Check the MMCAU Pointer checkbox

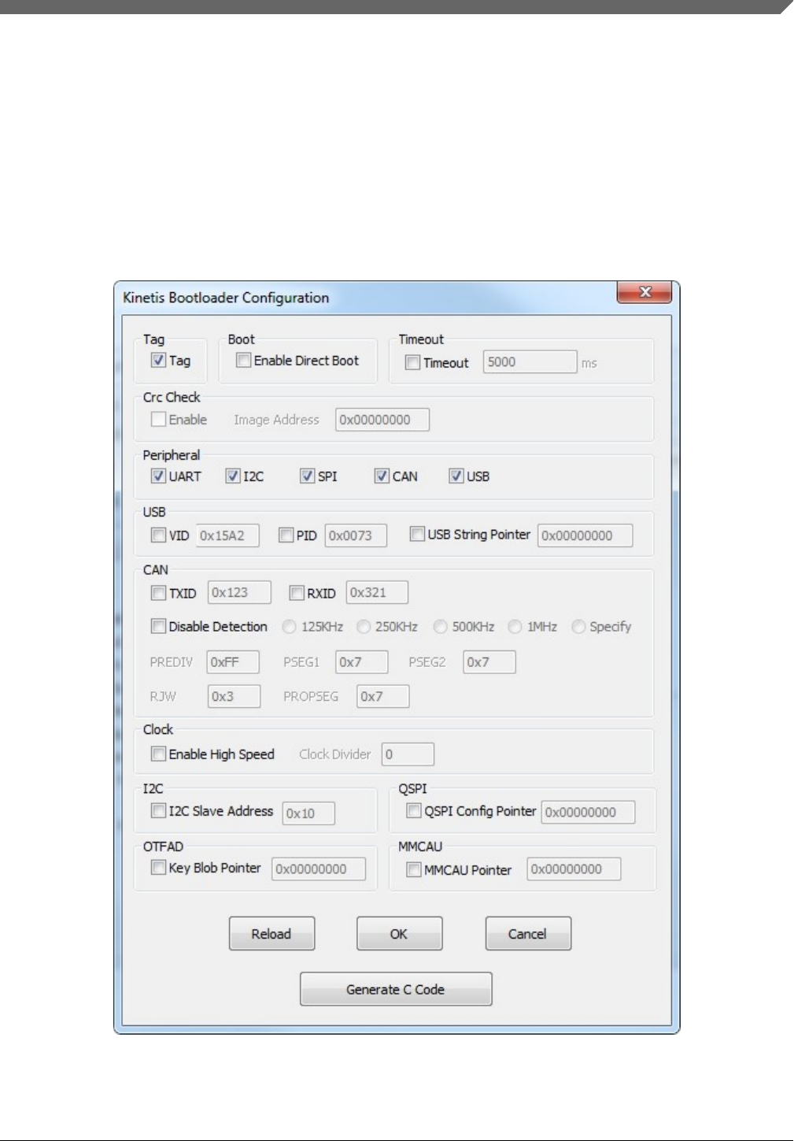click(x=414, y=870)
